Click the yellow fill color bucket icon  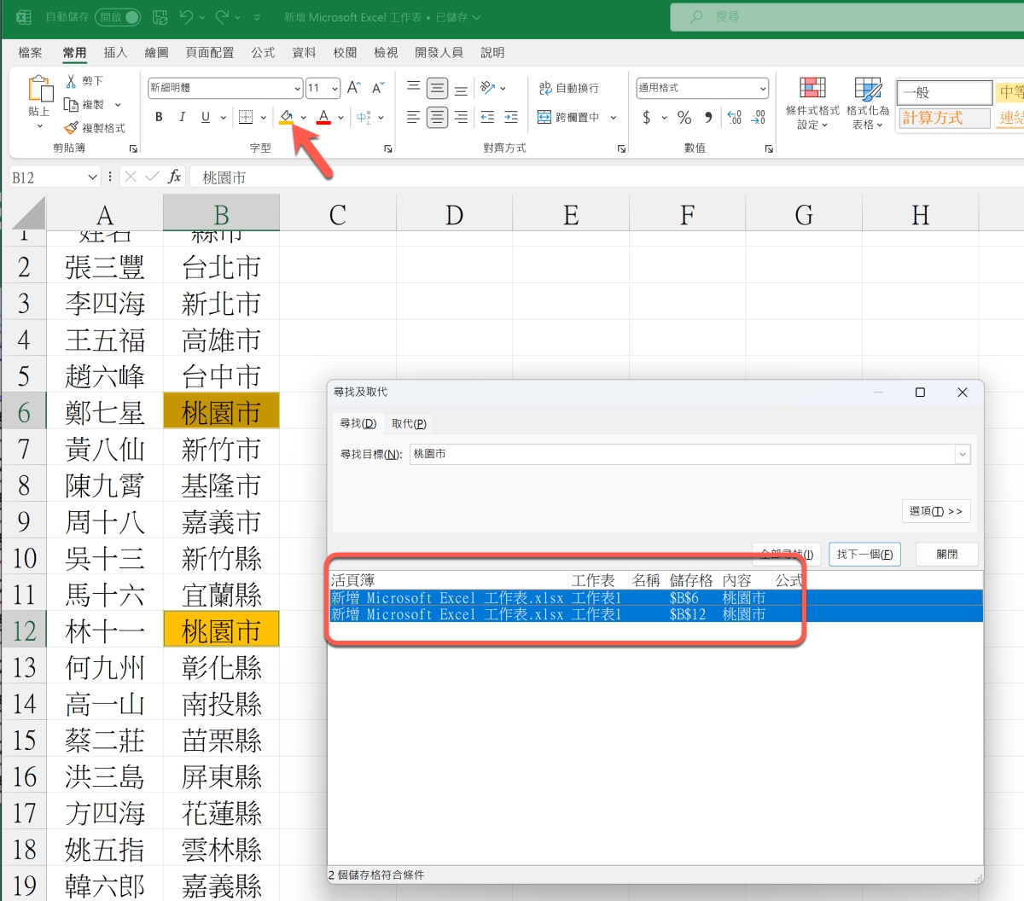[x=286, y=117]
